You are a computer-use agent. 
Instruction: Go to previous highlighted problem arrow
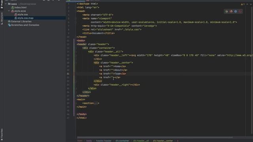point(247,4)
